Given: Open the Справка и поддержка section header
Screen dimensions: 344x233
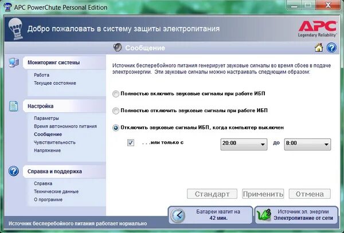Looking at the screenshot, I should click(x=64, y=171).
